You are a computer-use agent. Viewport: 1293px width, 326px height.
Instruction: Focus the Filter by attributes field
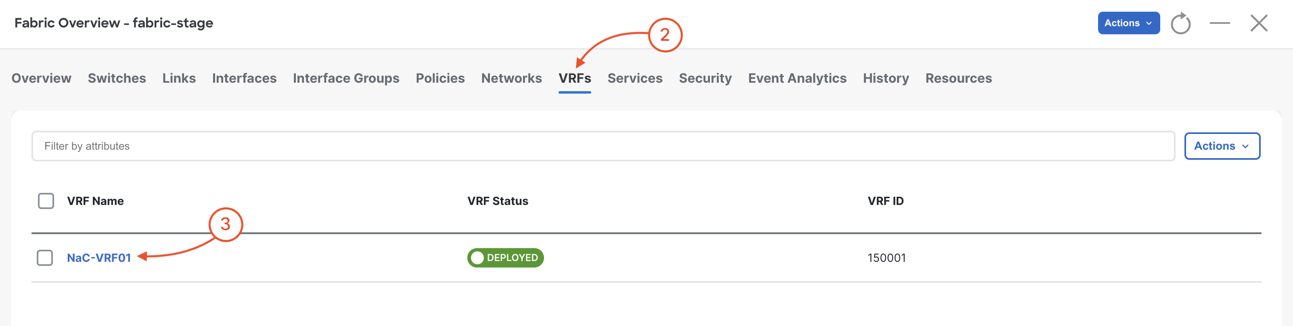[603, 146]
